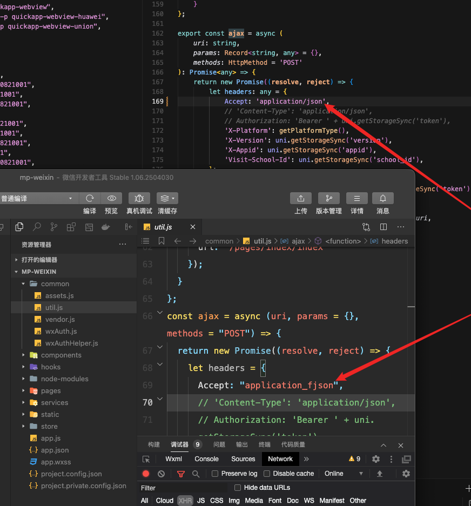The height and width of the screenshot is (506, 471).
Task: Open Docker extension in activity bar
Action: pos(106,227)
